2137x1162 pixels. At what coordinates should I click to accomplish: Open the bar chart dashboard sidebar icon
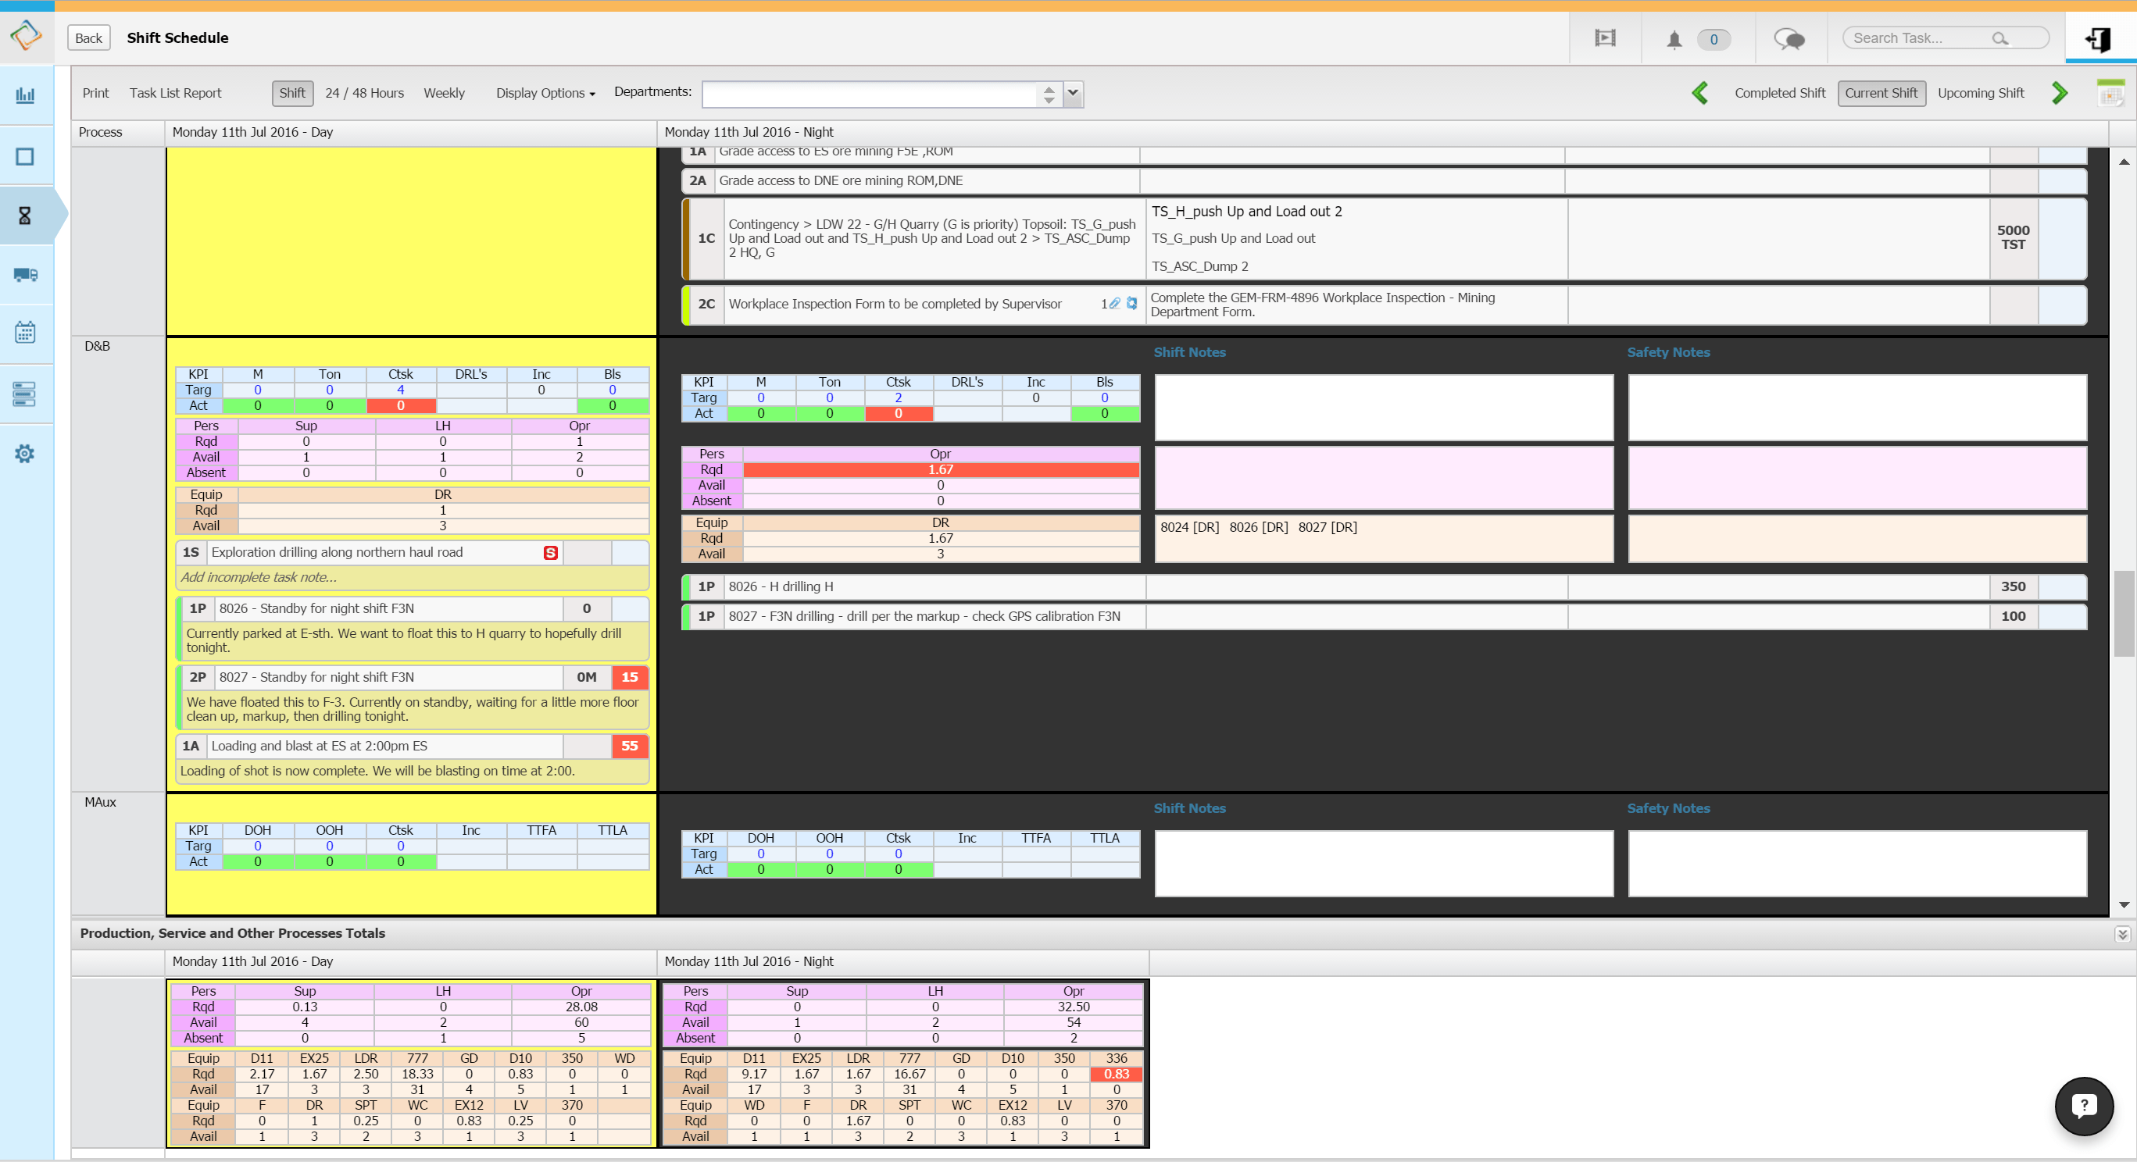coord(25,94)
